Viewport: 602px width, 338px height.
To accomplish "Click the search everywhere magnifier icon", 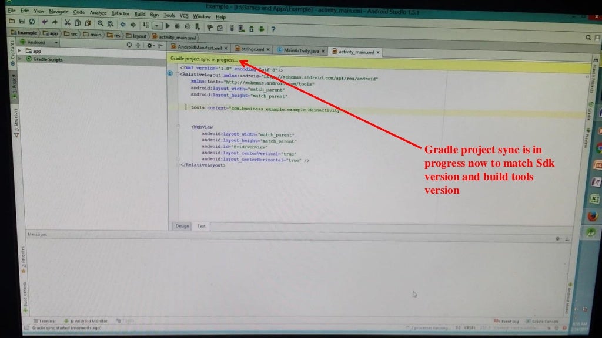I will click(x=588, y=38).
